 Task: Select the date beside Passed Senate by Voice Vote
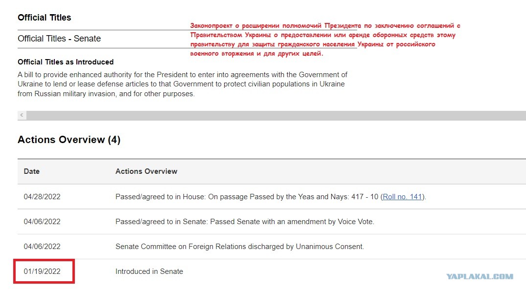(x=42, y=222)
